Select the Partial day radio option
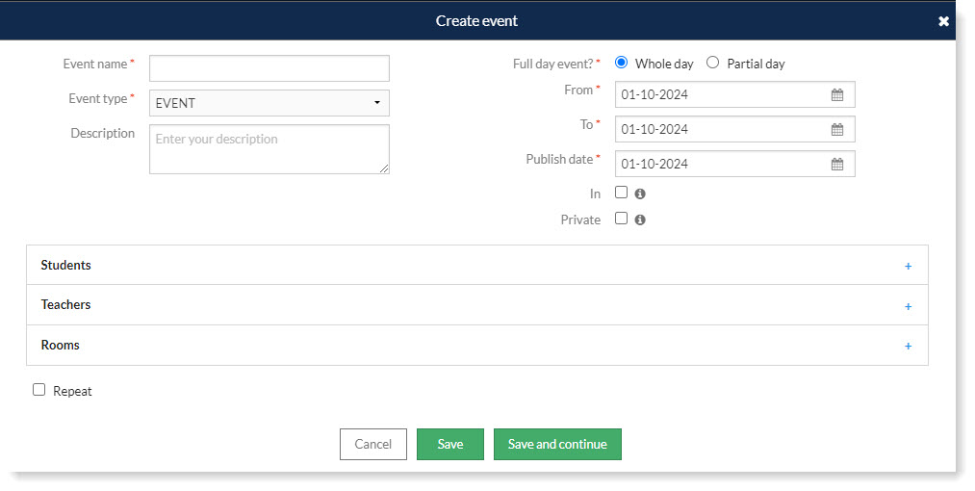 point(713,64)
